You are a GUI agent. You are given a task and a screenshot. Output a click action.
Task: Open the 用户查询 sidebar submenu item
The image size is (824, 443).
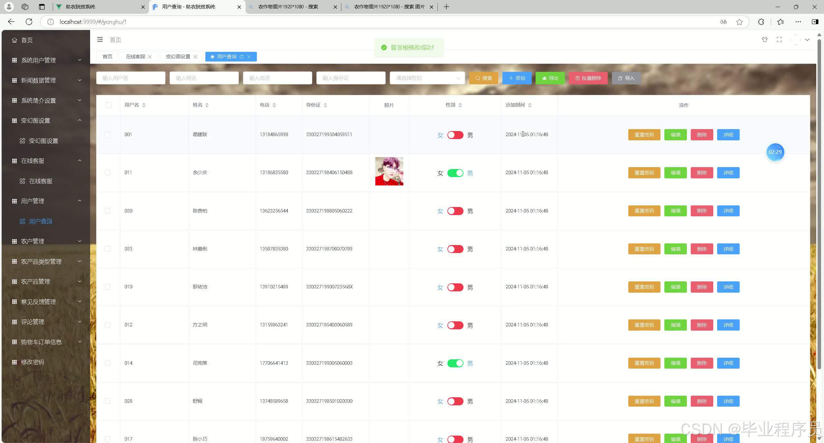tap(46, 221)
